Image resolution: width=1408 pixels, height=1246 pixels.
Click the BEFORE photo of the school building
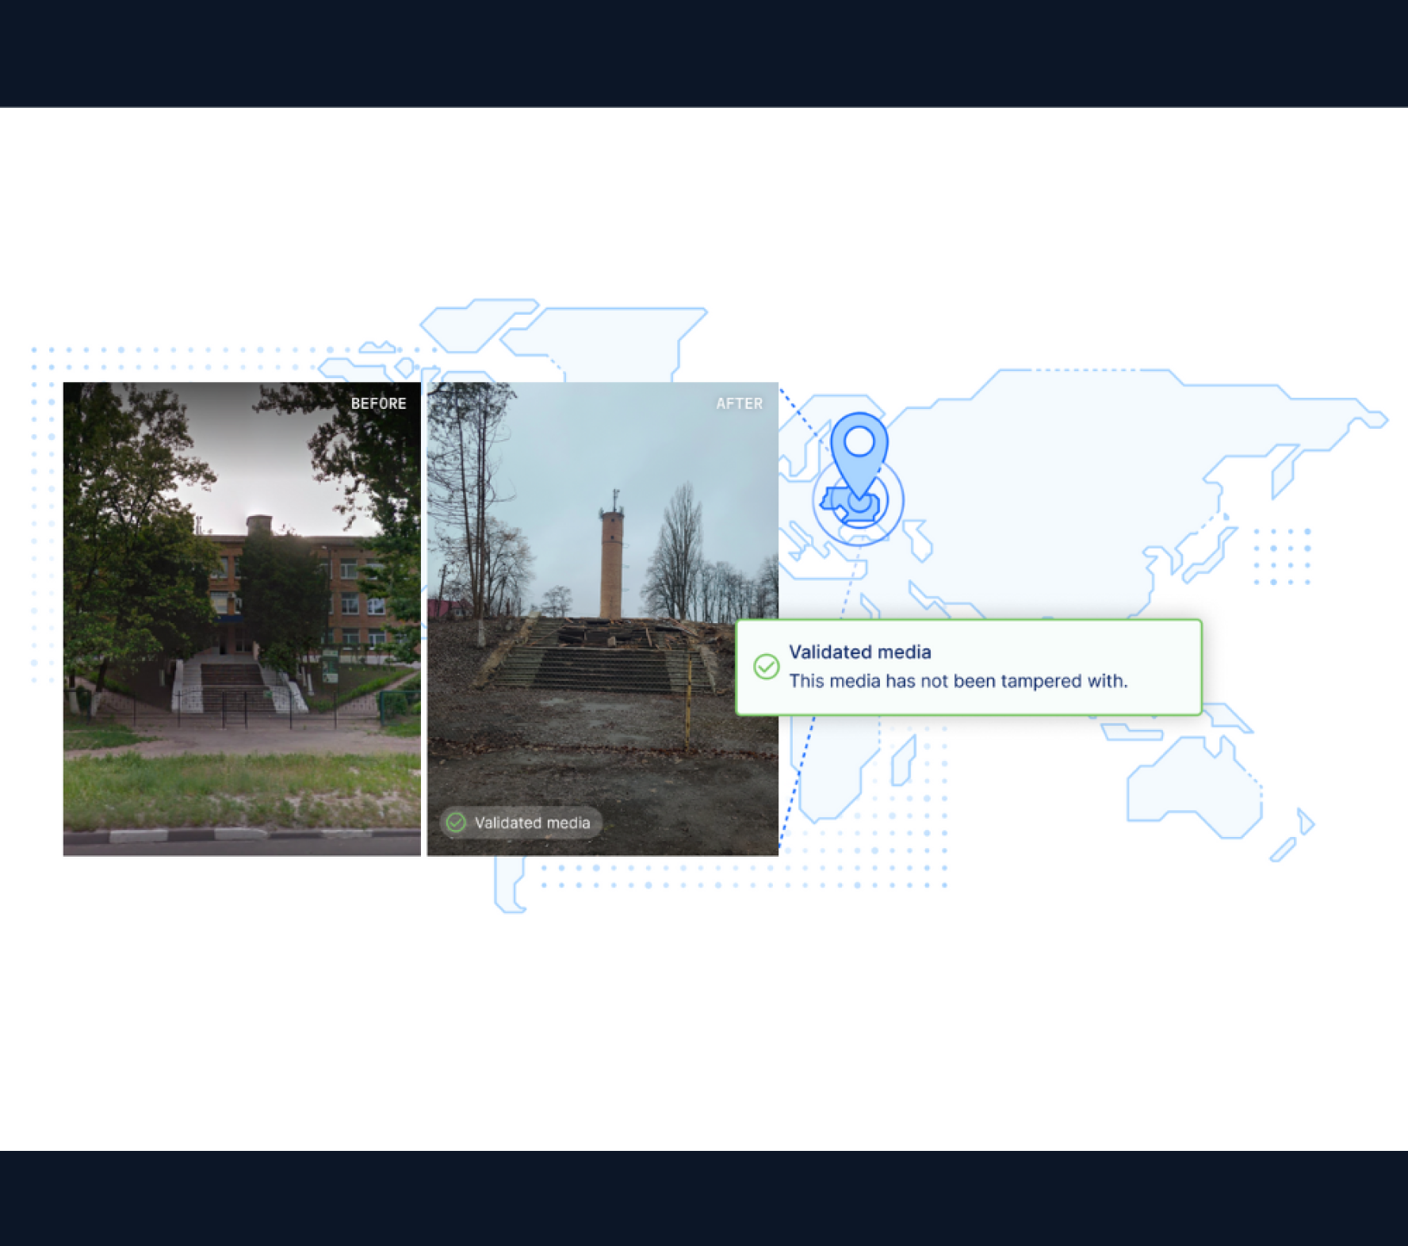[242, 618]
